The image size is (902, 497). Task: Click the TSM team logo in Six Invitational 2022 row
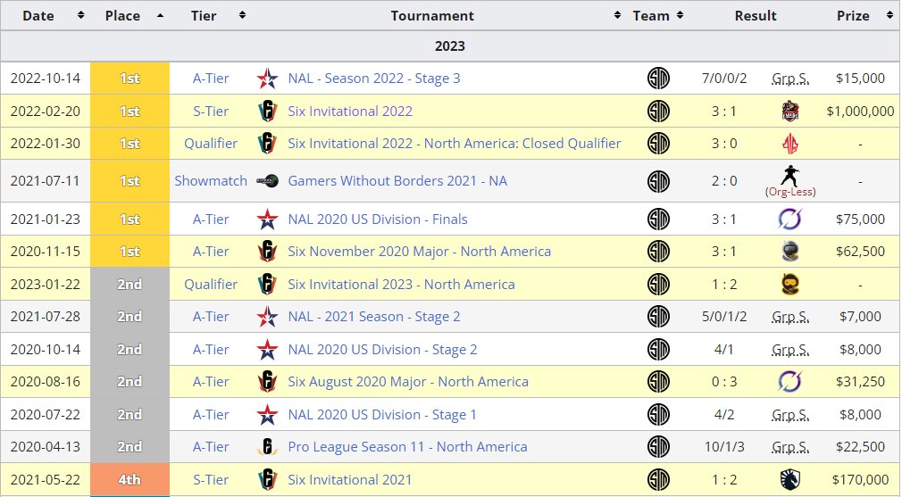coord(658,111)
